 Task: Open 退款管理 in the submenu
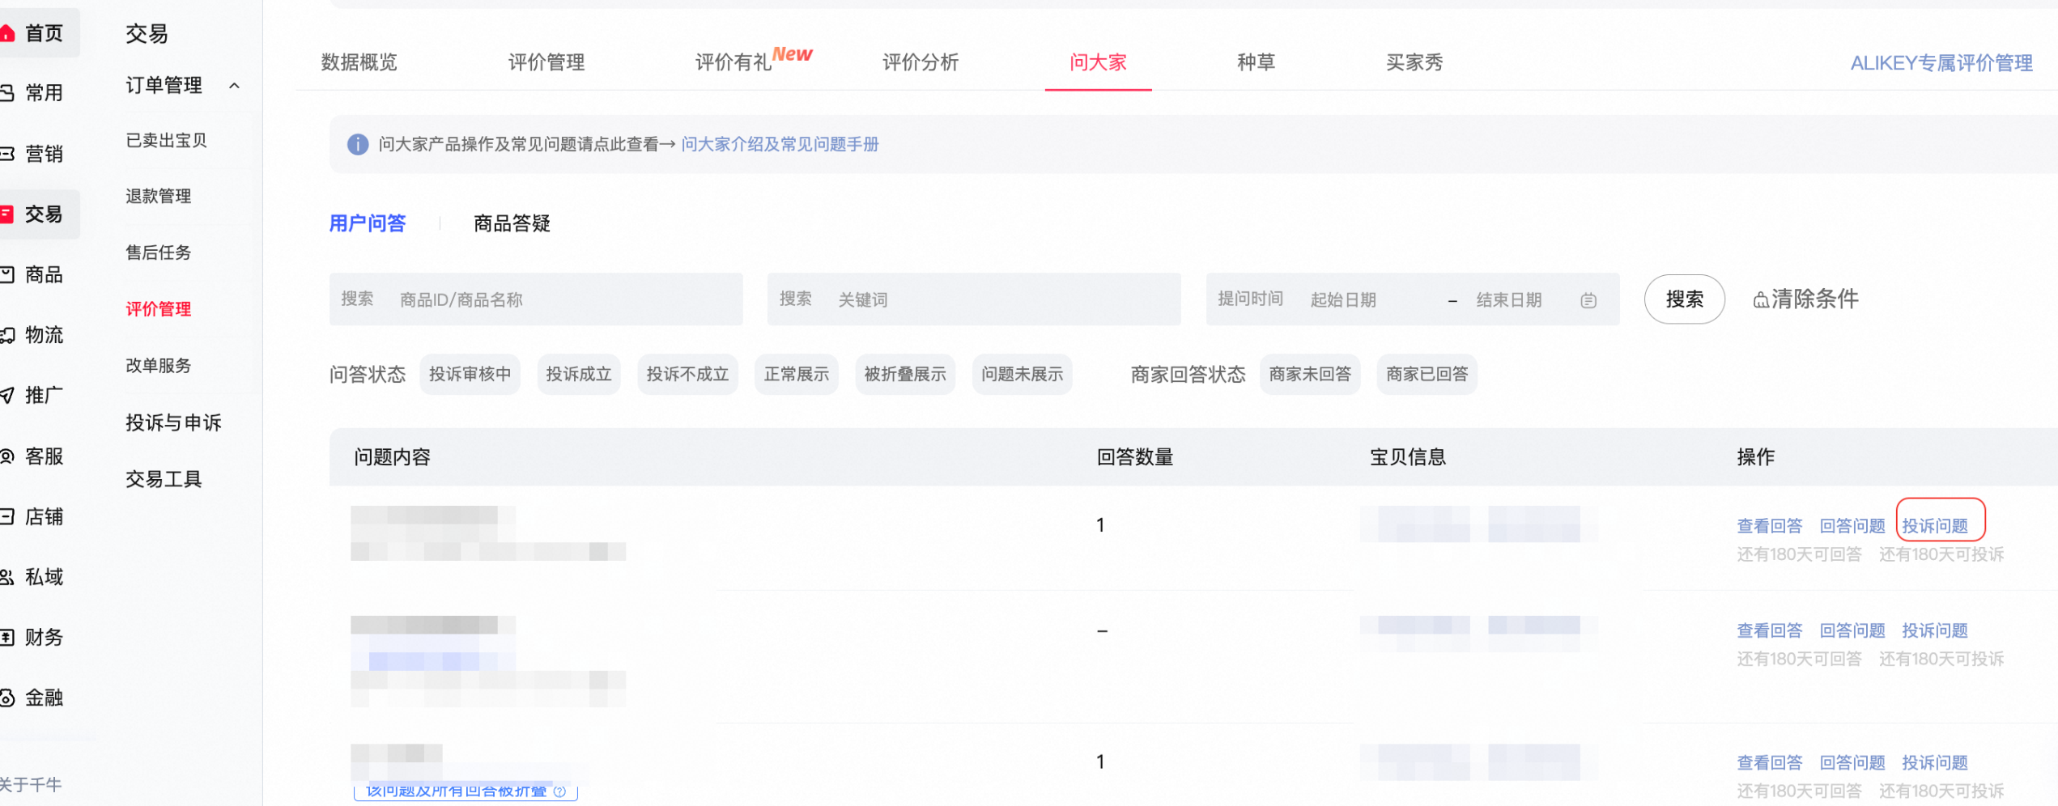pos(158,196)
